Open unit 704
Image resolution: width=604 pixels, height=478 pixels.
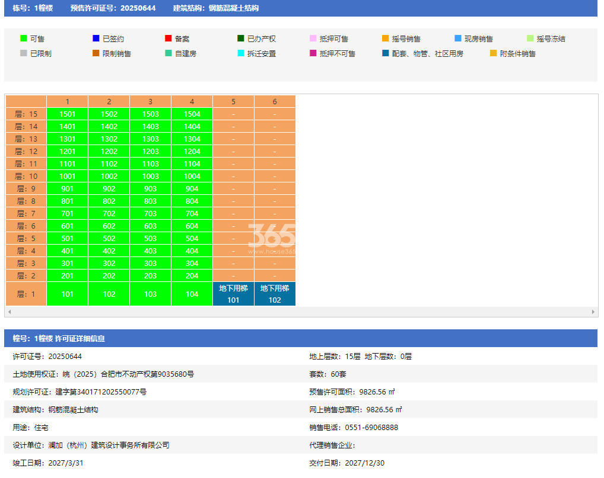[x=192, y=213]
